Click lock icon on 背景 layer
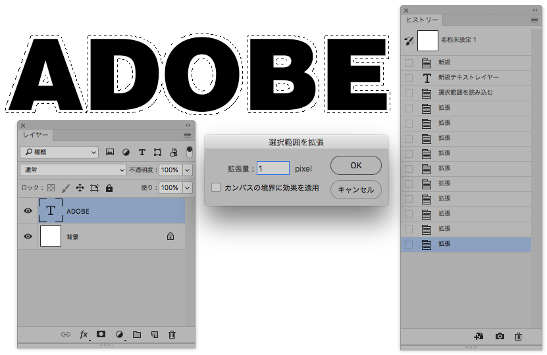The width and height of the screenshot is (547, 355). pos(170,237)
